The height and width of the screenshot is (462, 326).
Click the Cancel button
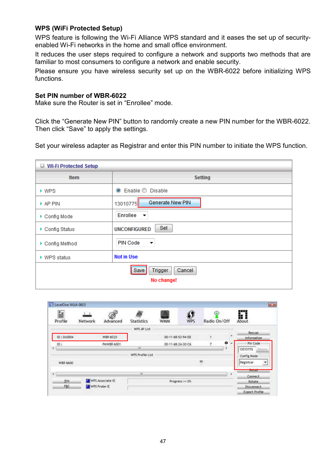point(185,270)
